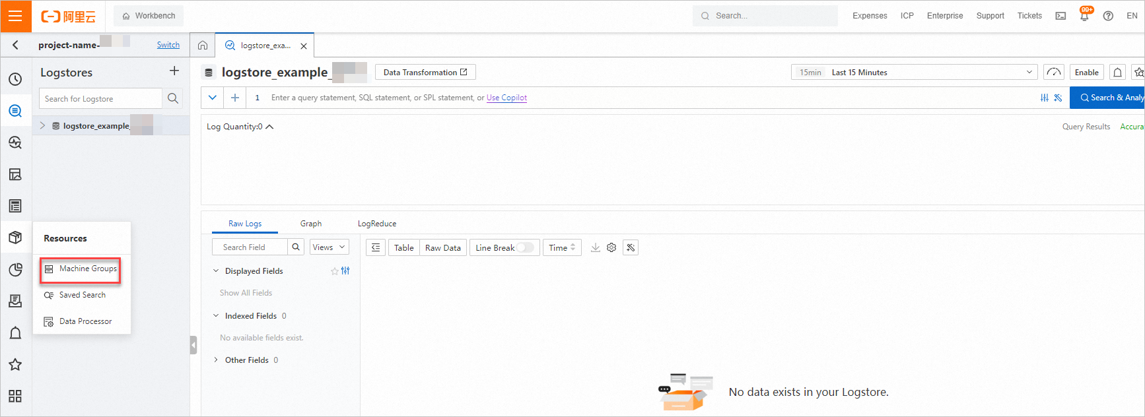Switch to the Graph tab
The width and height of the screenshot is (1145, 417).
pos(311,224)
